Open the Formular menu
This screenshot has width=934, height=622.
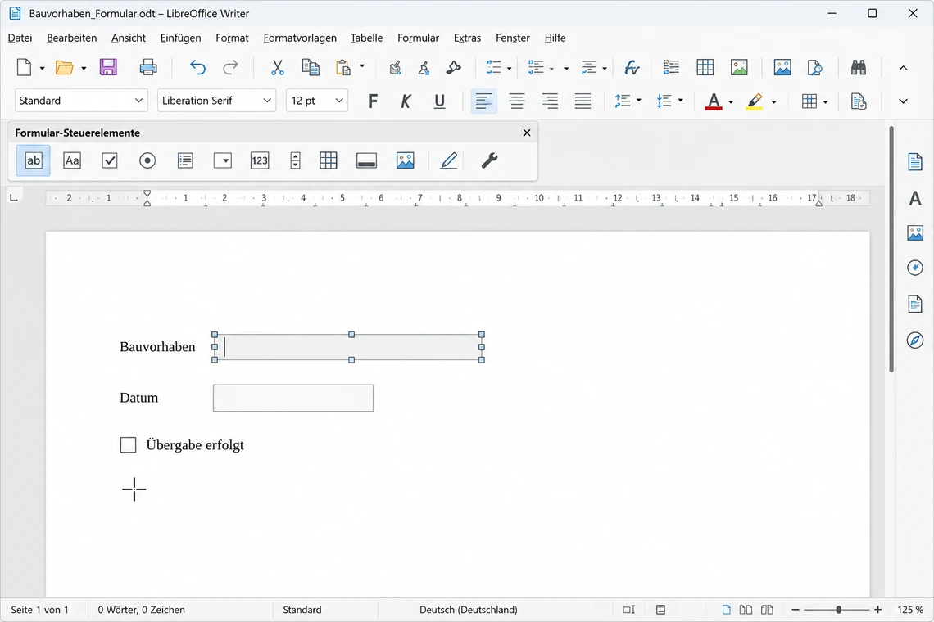tap(418, 38)
